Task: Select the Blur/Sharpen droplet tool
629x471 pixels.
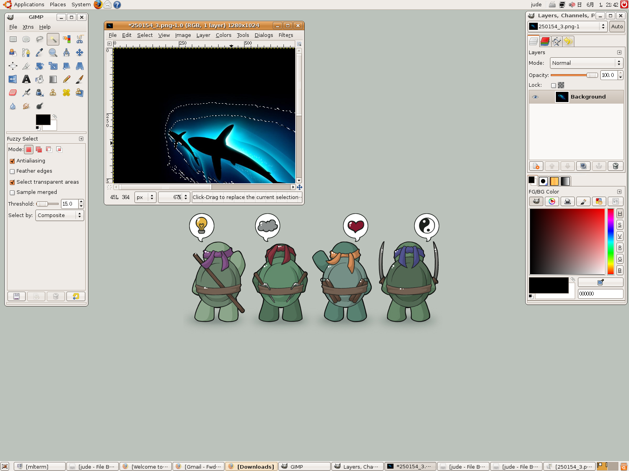Action: [x=13, y=106]
